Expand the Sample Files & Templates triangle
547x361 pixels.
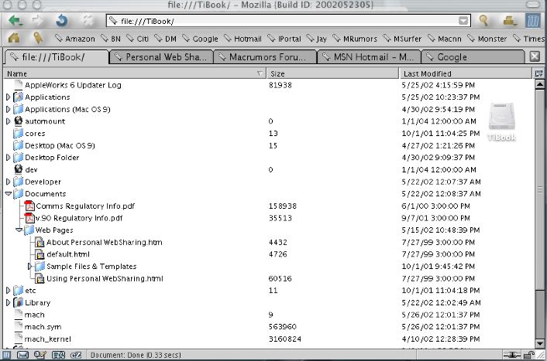coord(30,267)
